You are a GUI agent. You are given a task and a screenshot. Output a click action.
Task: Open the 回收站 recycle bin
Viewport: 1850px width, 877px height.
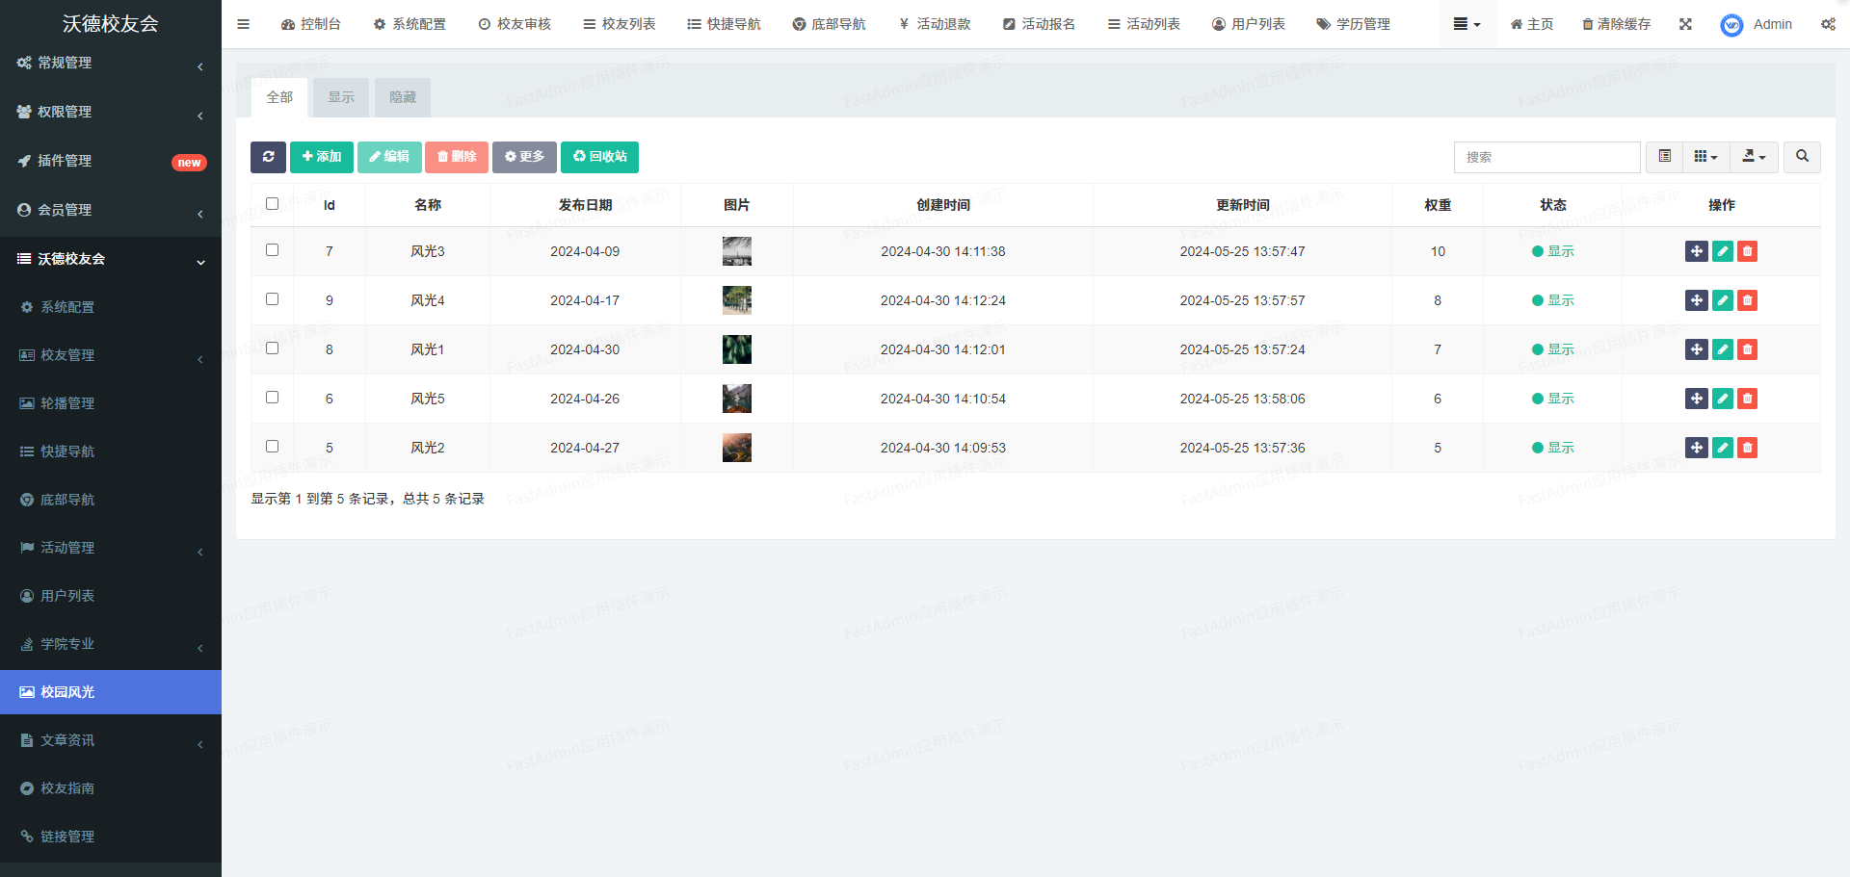click(x=599, y=157)
